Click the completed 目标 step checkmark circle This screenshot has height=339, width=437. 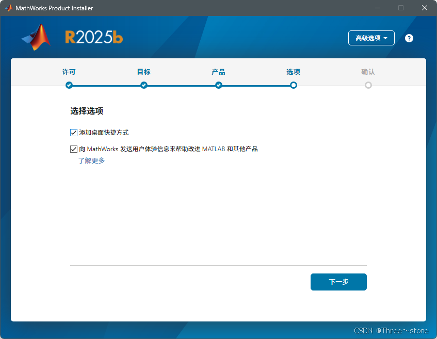click(x=144, y=85)
